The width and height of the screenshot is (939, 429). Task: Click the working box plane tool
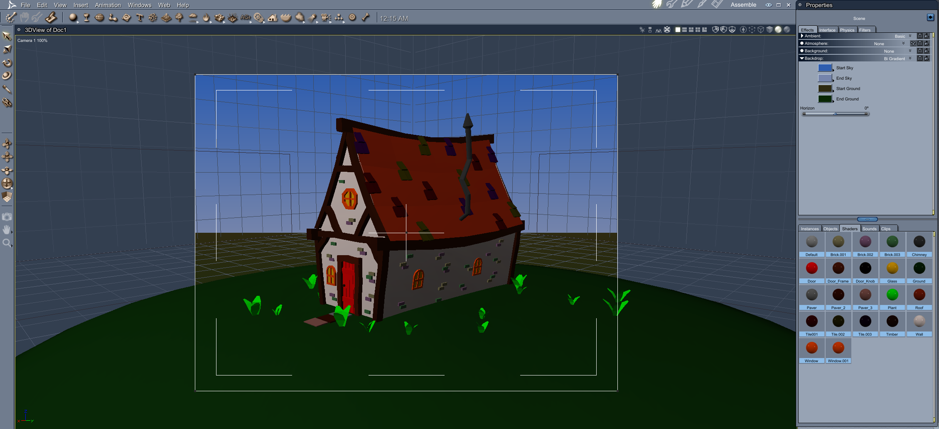(x=7, y=197)
